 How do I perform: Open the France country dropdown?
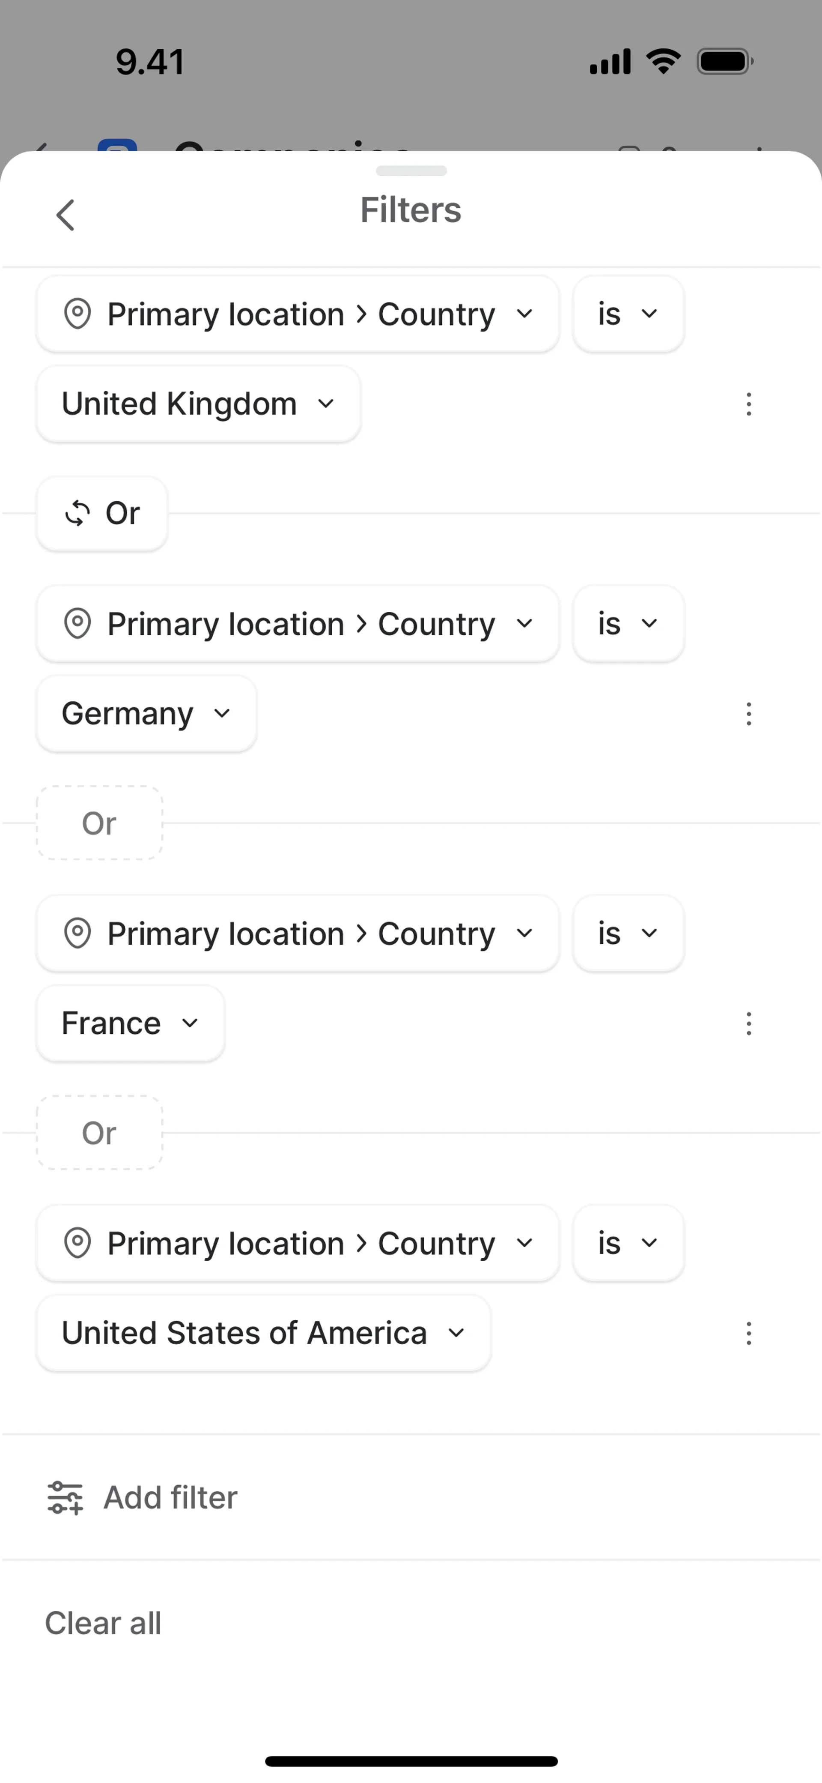pos(130,1024)
